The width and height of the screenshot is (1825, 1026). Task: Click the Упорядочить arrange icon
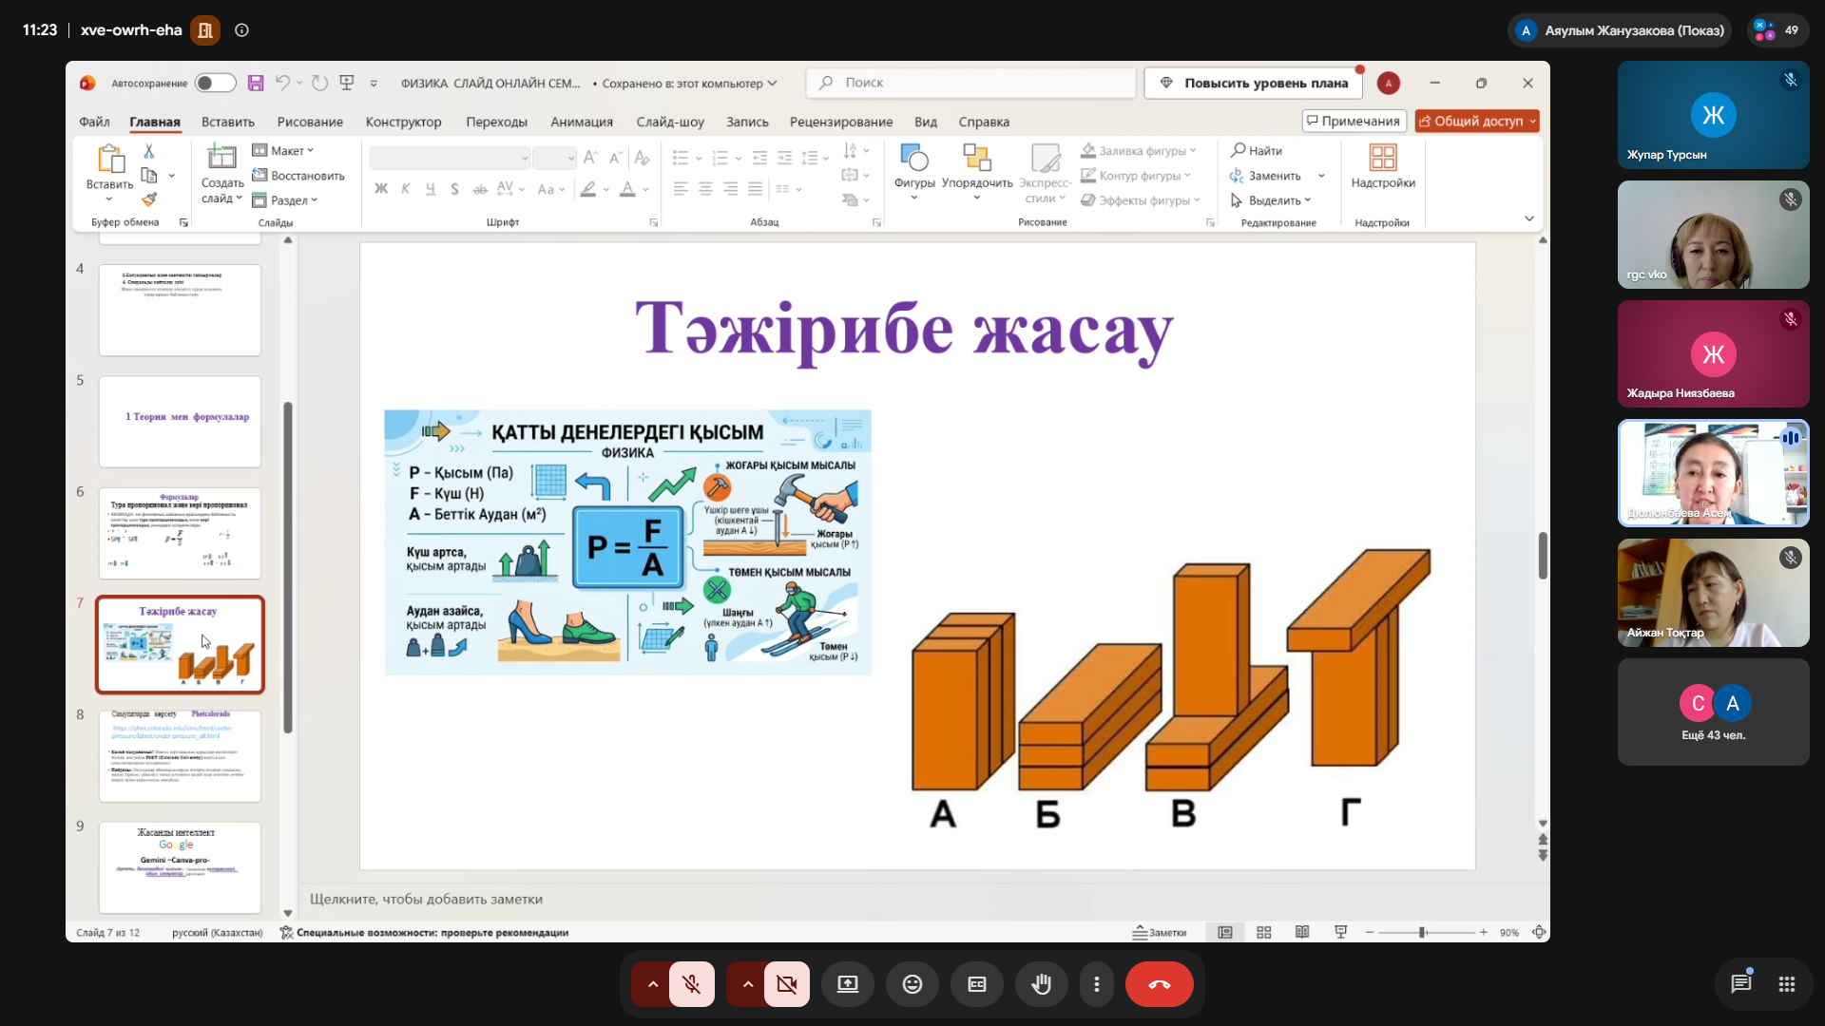977,172
